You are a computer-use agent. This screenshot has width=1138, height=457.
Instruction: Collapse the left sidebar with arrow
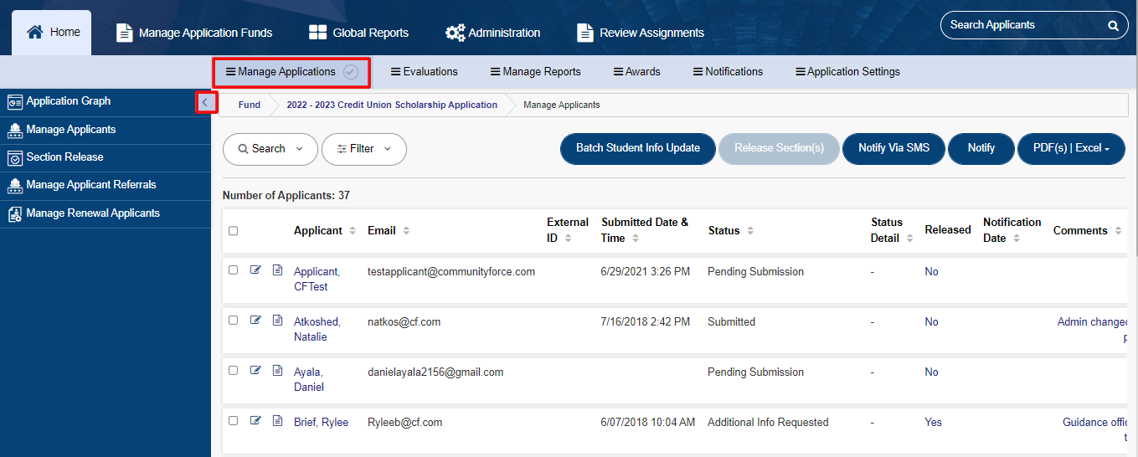(205, 102)
